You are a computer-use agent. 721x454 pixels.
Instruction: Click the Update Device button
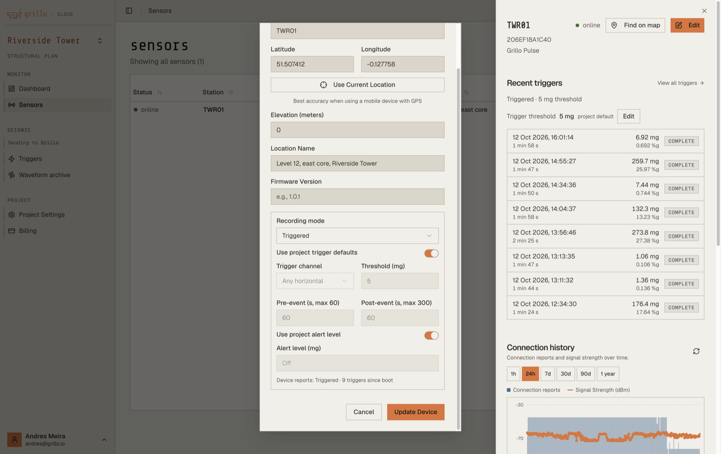(415, 412)
